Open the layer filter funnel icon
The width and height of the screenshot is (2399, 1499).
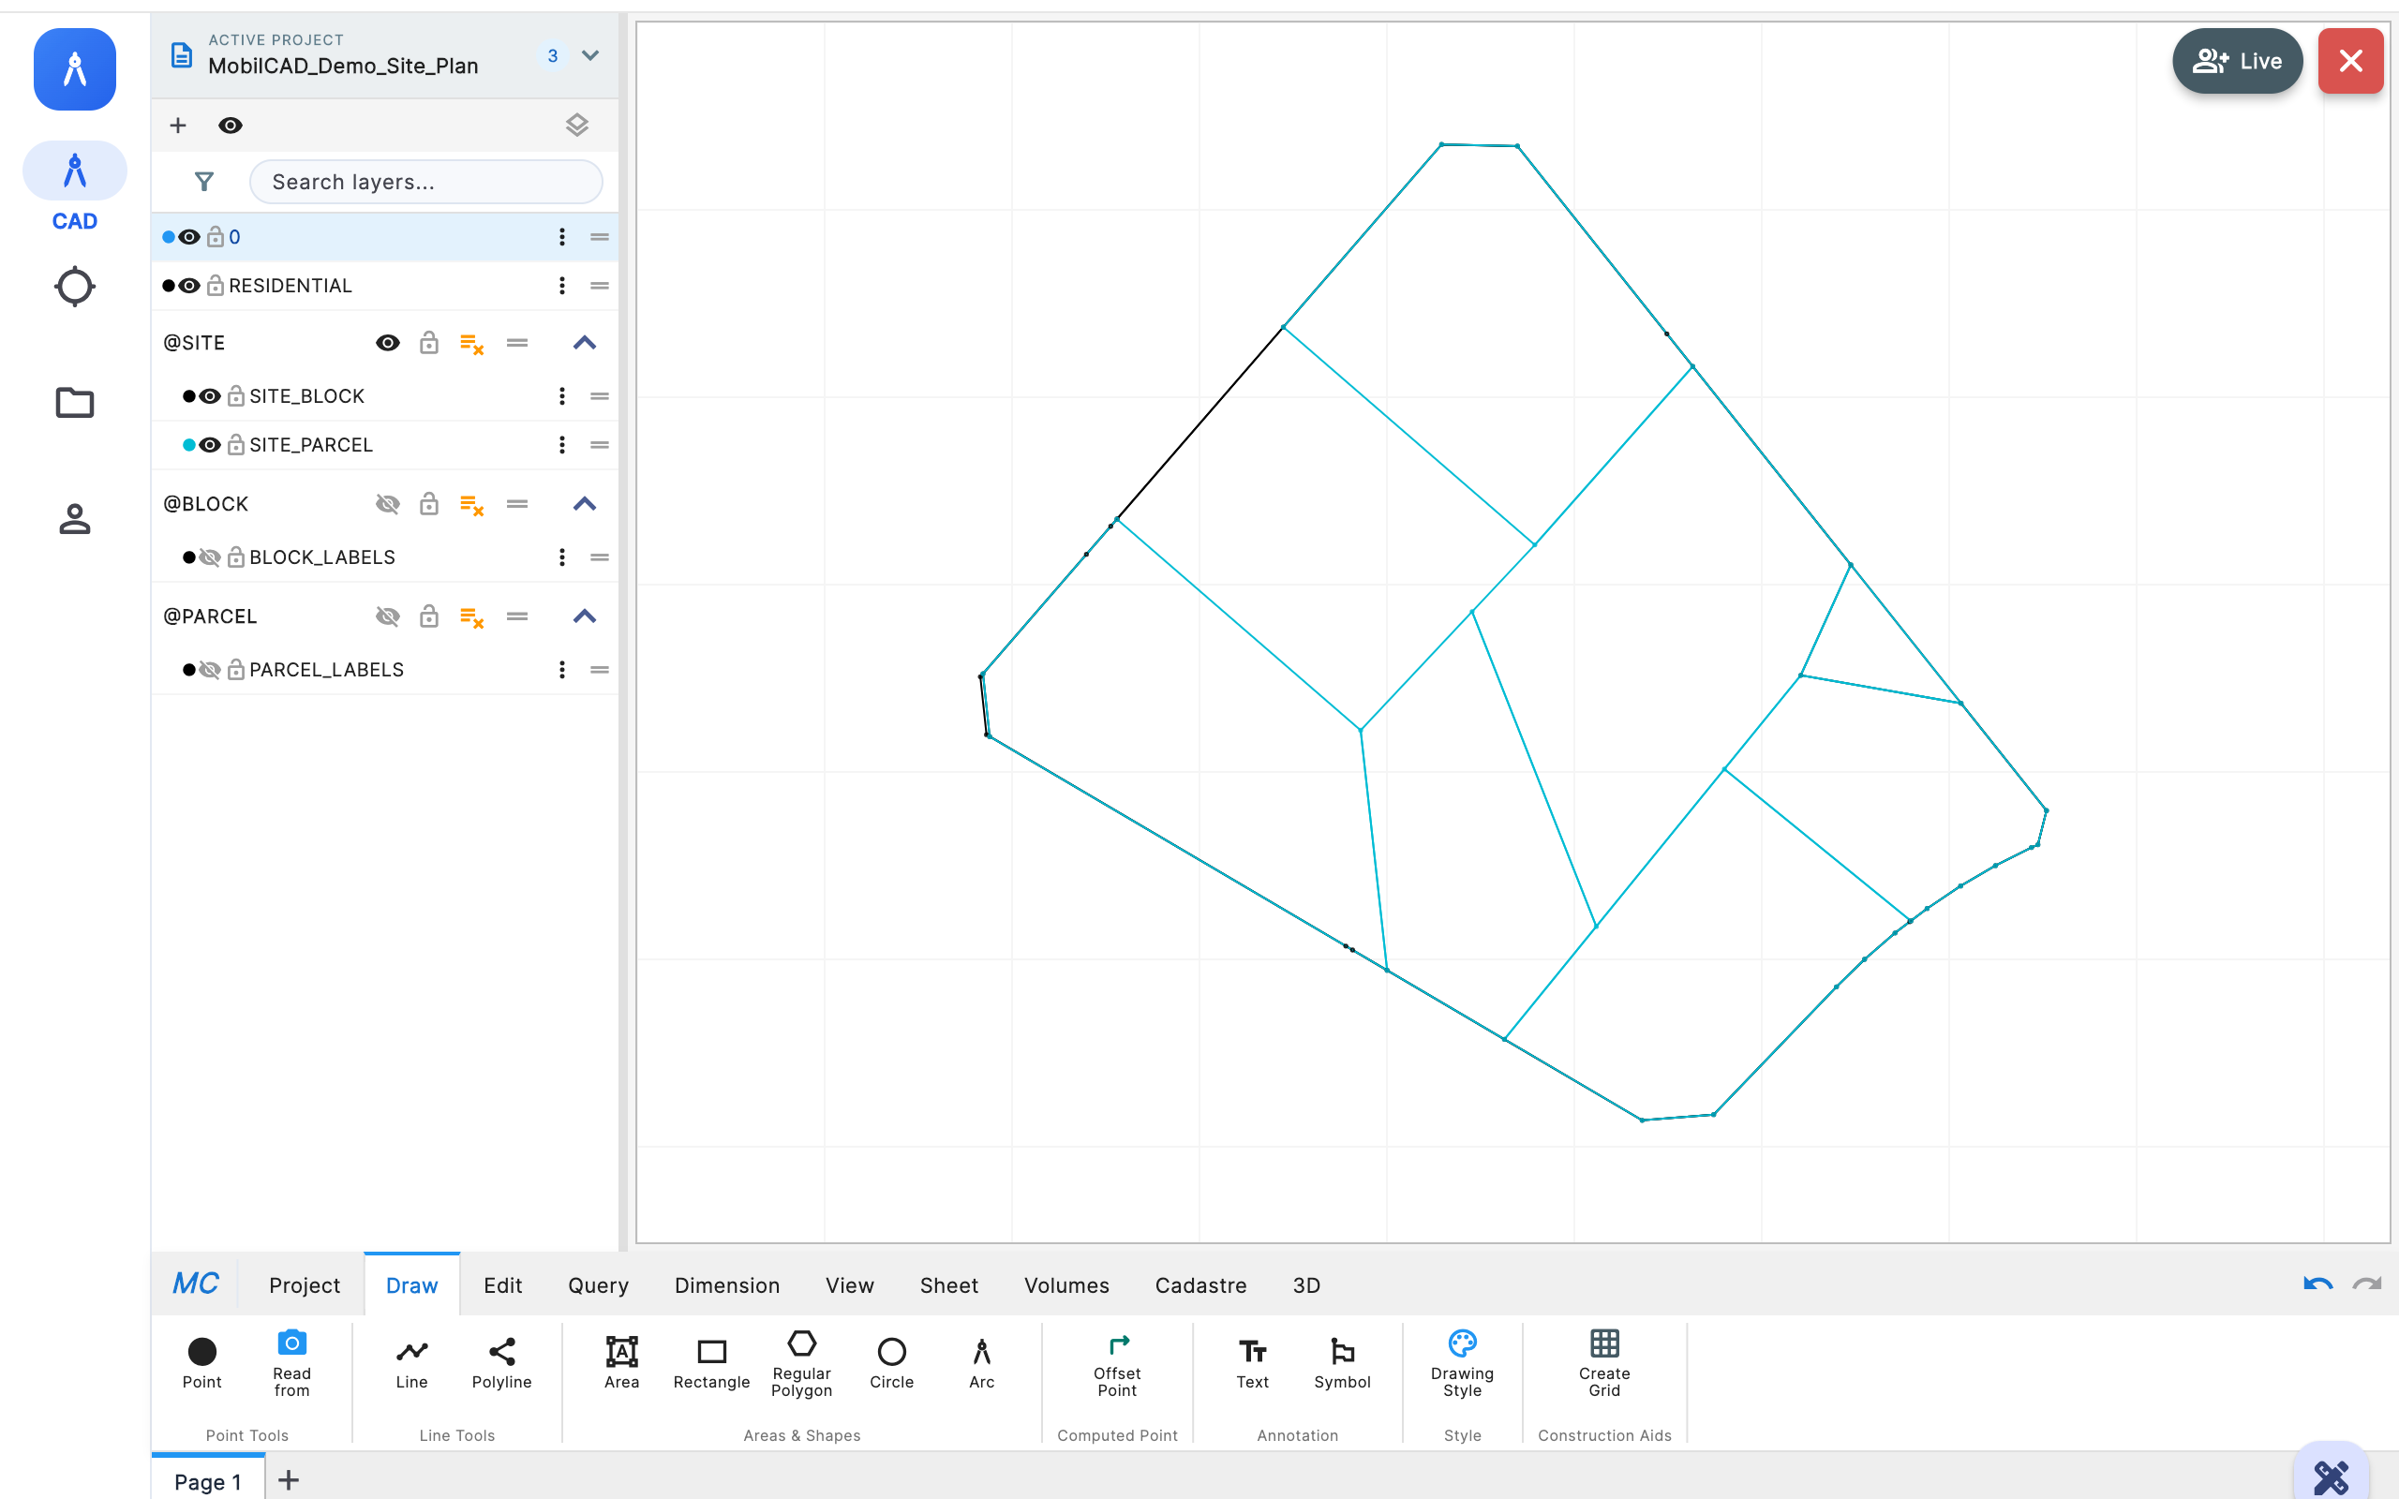204,182
